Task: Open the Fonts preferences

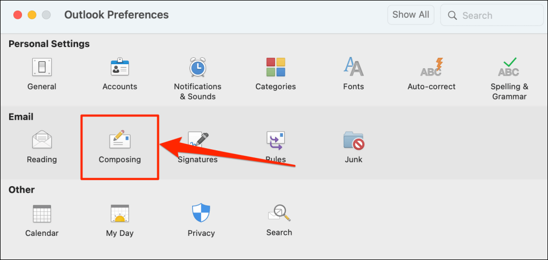Action: [x=353, y=68]
